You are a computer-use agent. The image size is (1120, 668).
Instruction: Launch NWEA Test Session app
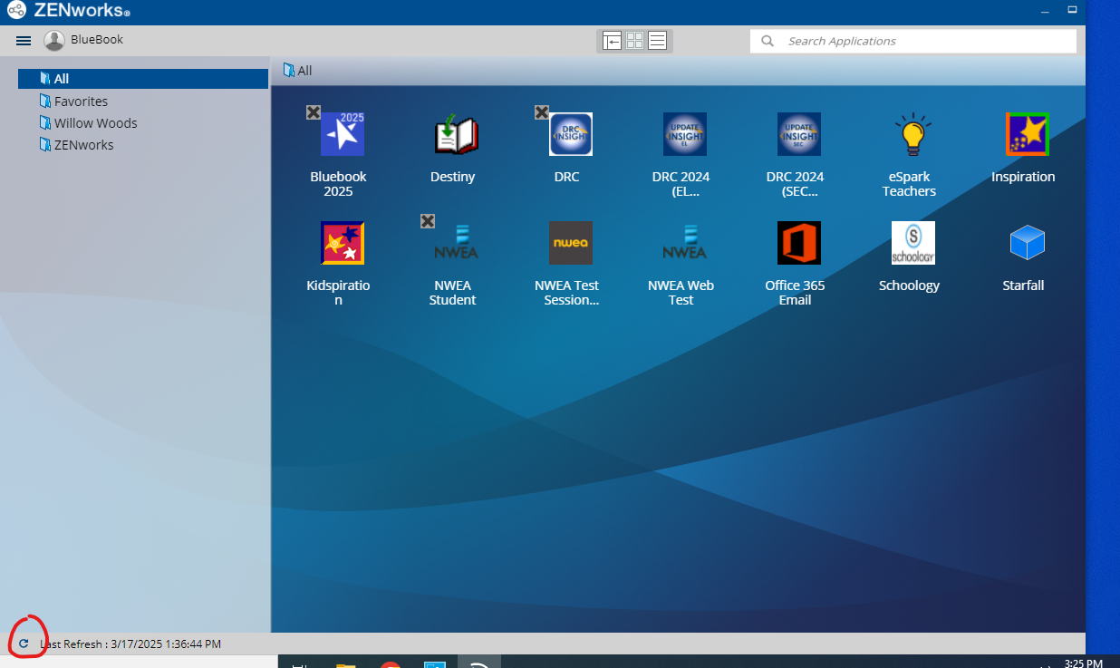point(570,244)
